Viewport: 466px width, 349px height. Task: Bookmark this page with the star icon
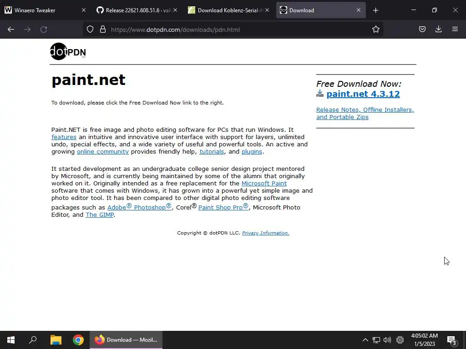[x=375, y=30]
